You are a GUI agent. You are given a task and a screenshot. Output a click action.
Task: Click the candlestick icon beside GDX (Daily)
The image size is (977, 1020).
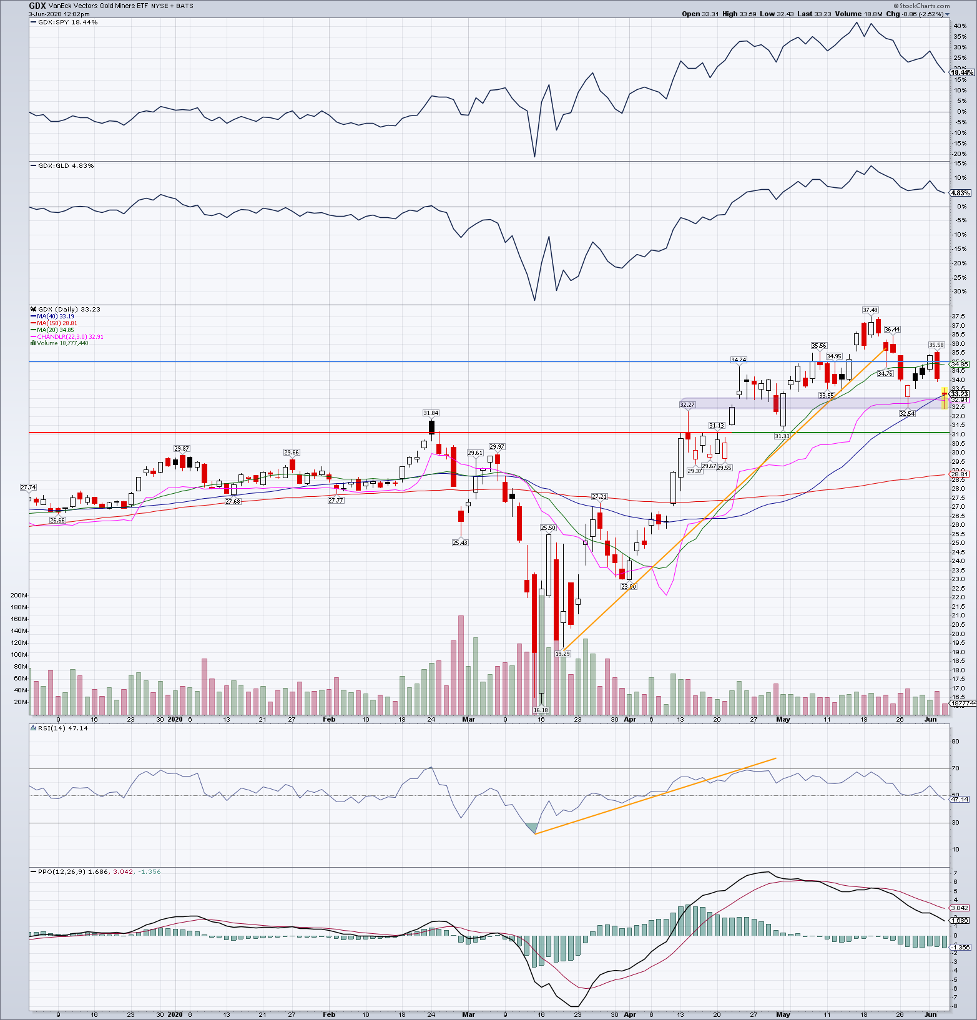click(x=34, y=310)
